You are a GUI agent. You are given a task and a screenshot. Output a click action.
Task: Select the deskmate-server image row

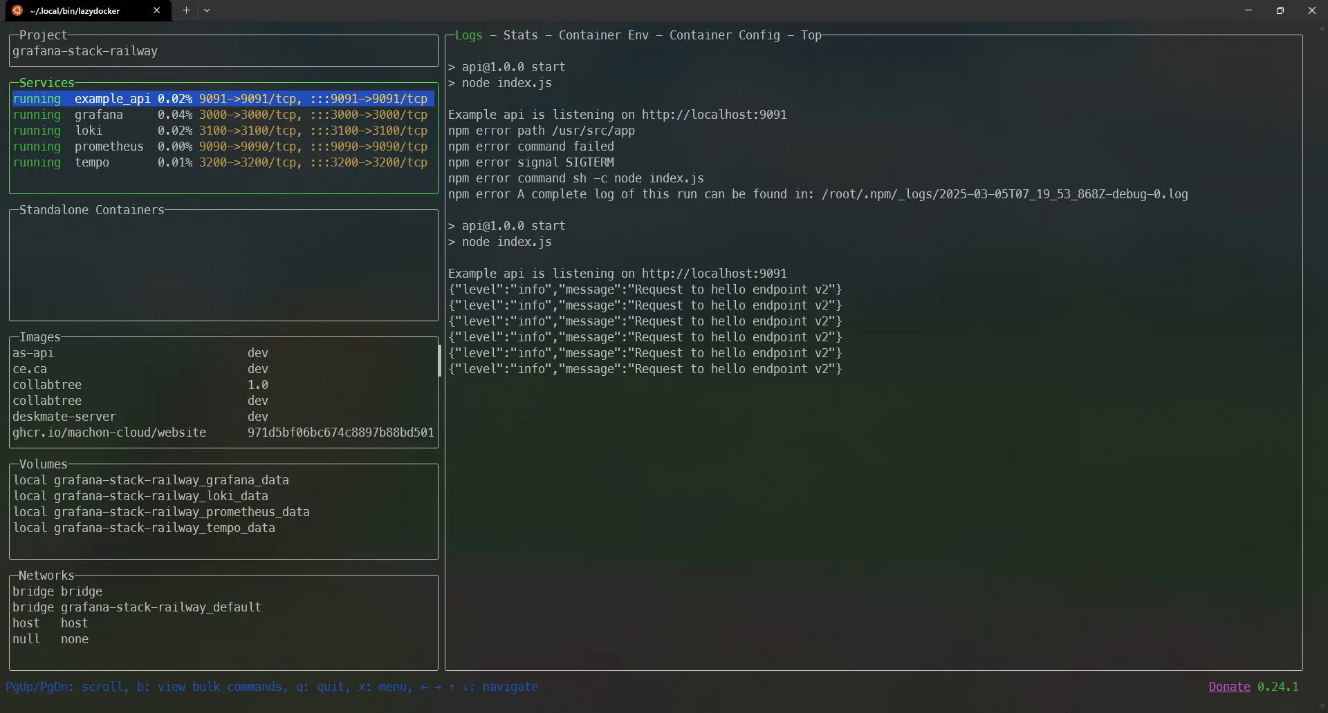[x=223, y=417]
